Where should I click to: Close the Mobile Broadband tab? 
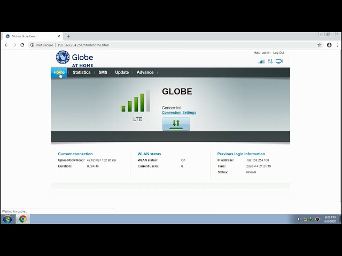pos(59,36)
